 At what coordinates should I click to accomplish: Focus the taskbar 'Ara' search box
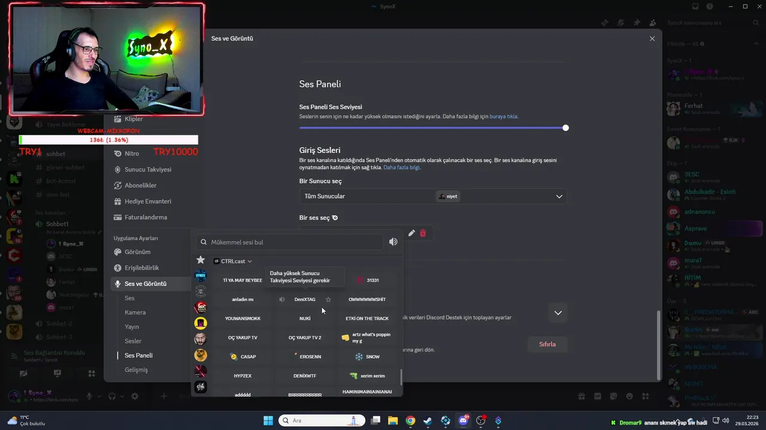(321, 420)
